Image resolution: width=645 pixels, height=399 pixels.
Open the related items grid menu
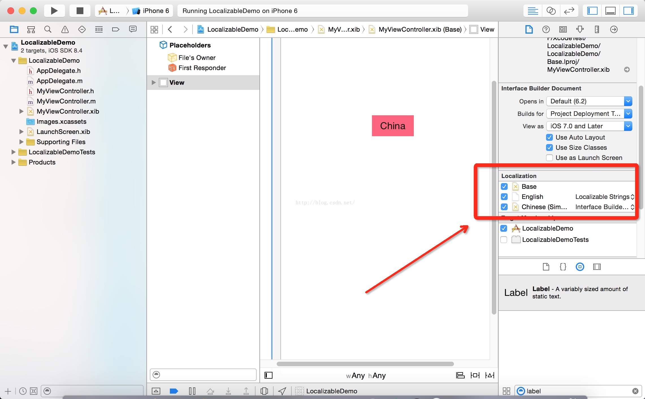154,29
